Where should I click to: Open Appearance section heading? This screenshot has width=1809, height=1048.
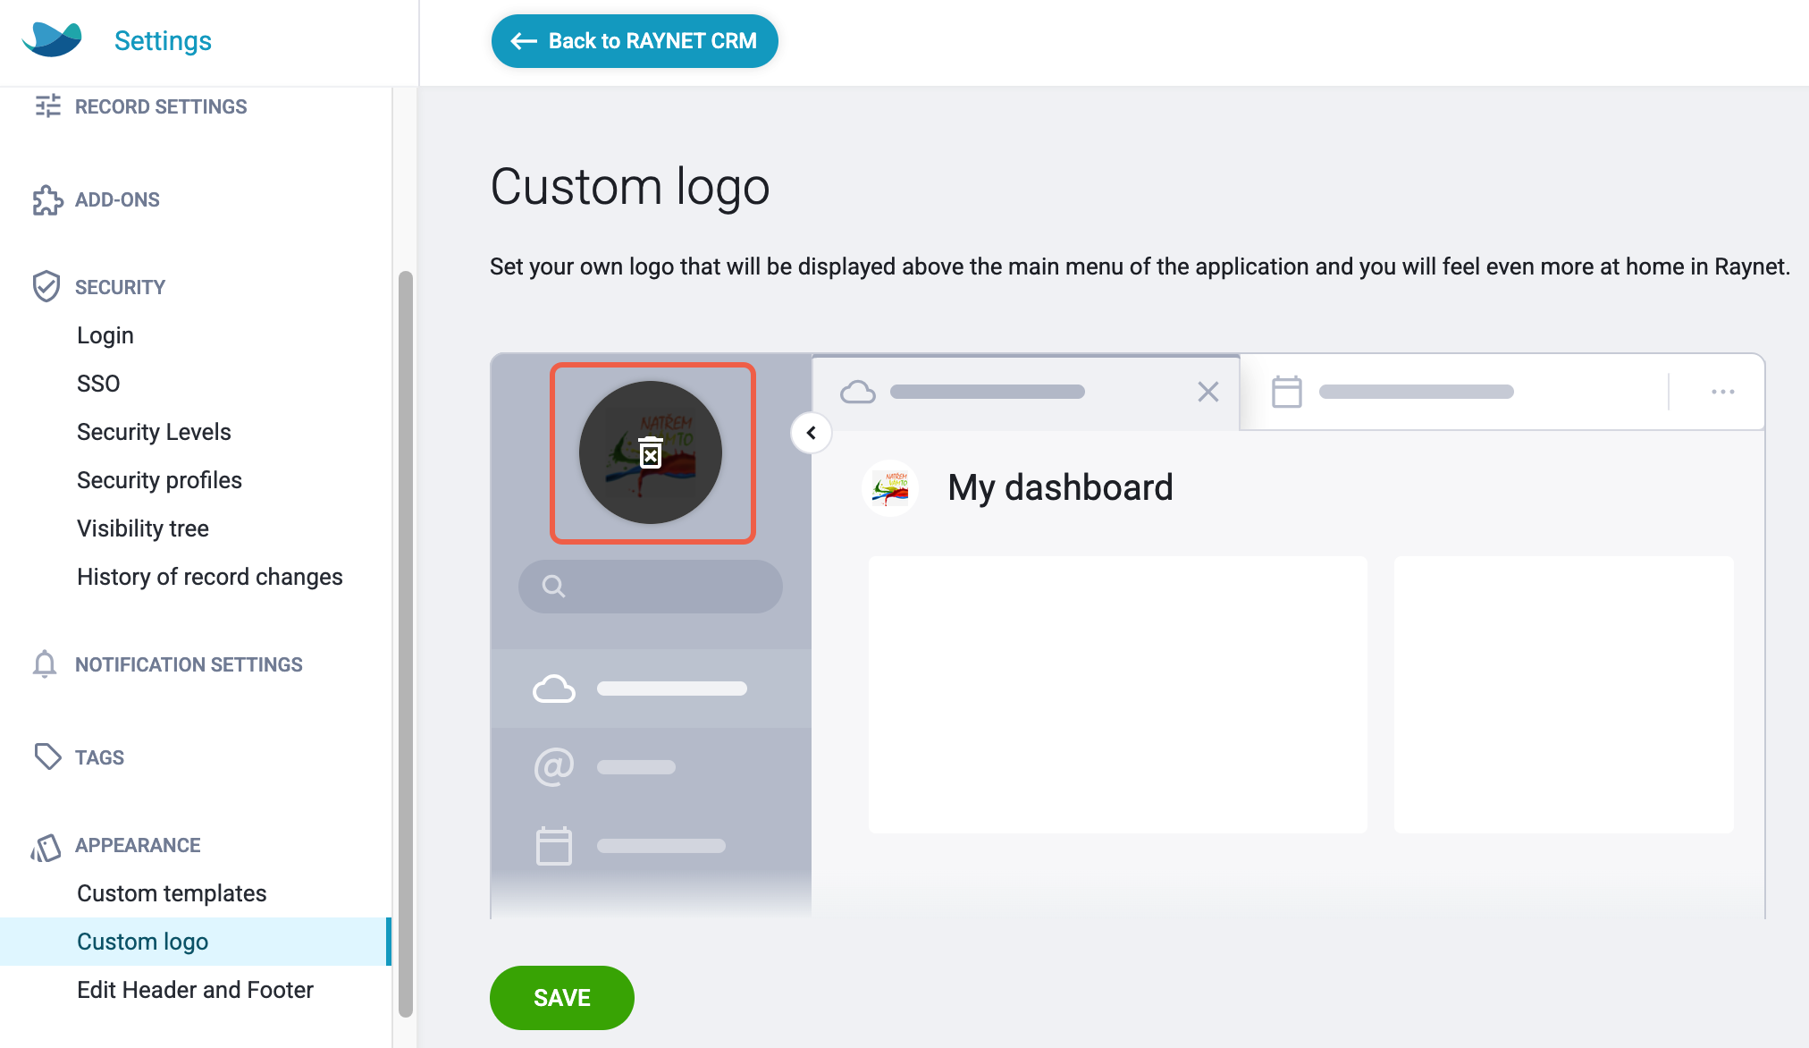tap(138, 845)
